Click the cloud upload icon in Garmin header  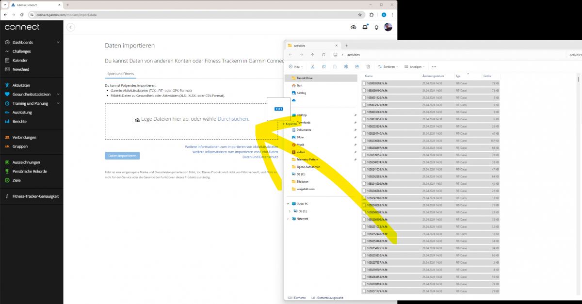(353, 27)
